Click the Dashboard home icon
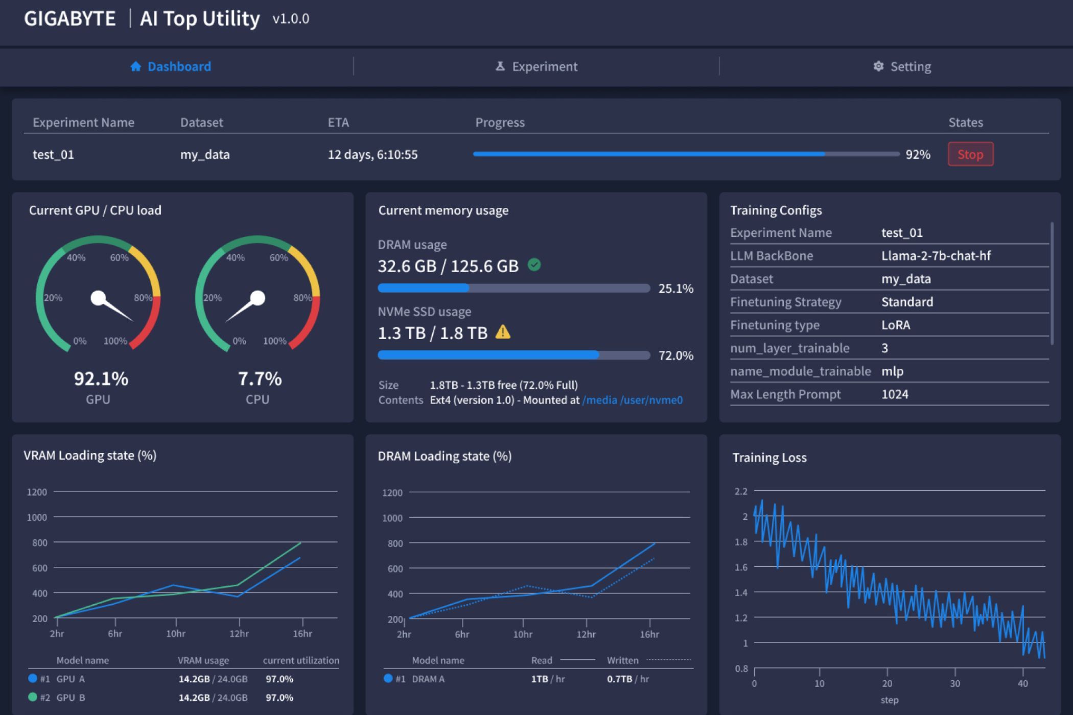Image resolution: width=1073 pixels, height=715 pixels. [135, 66]
